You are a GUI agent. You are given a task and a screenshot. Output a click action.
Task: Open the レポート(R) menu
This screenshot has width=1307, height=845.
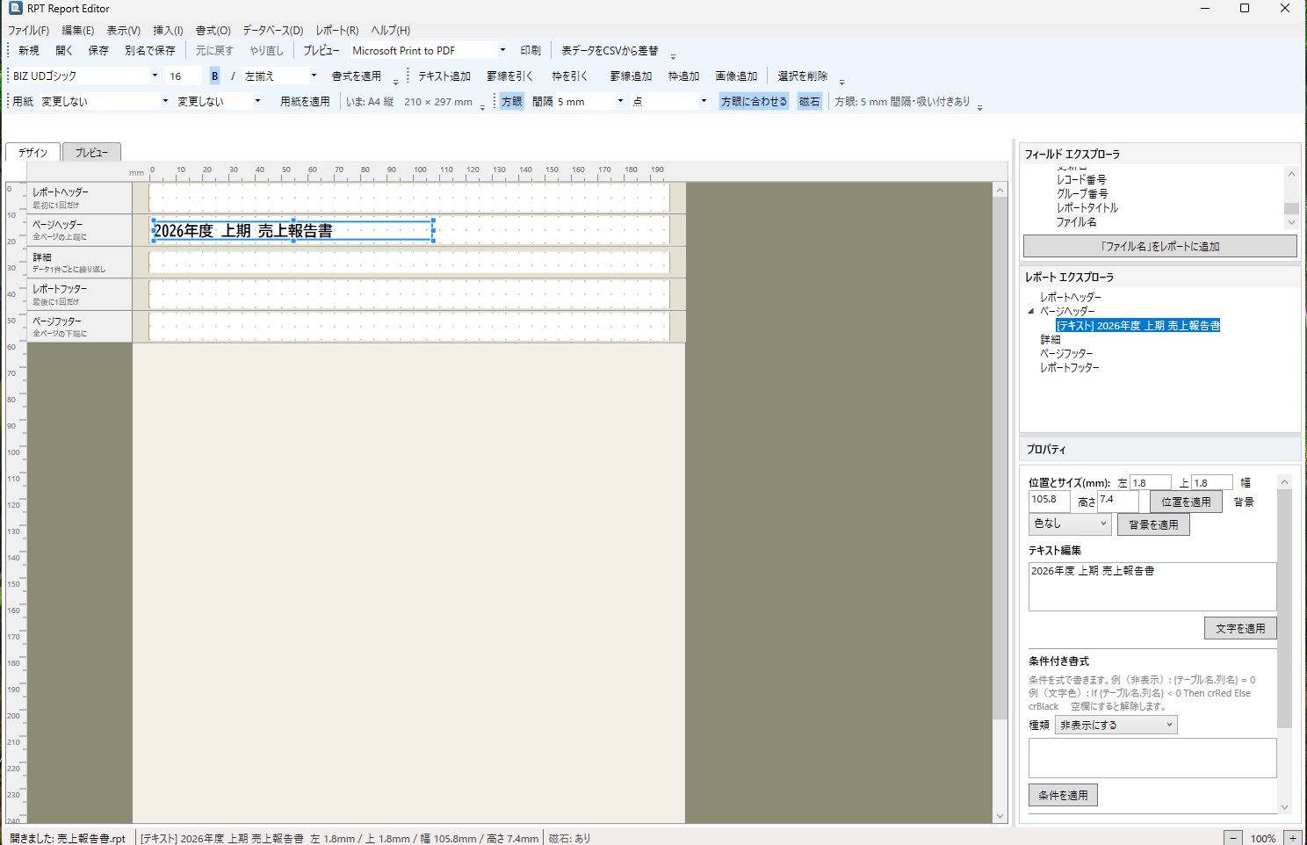pos(337,30)
